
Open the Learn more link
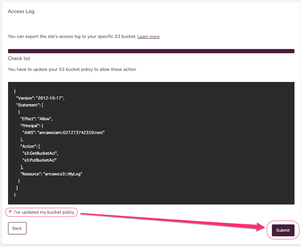coord(148,36)
